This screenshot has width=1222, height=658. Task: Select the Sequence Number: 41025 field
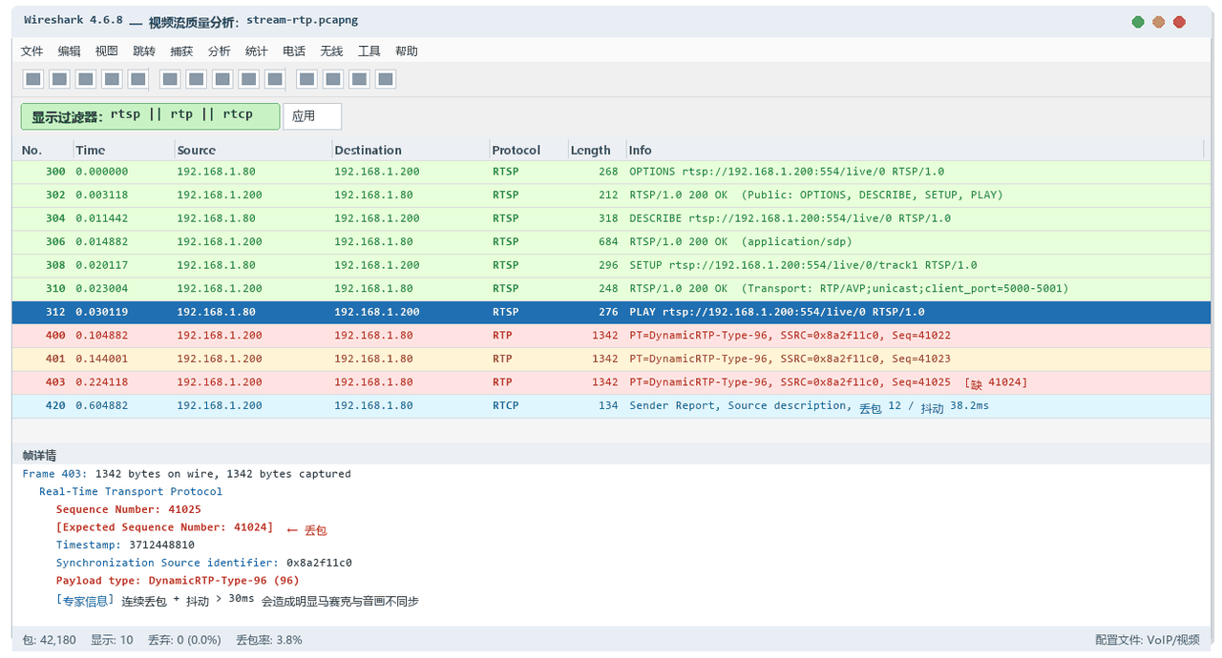pos(129,509)
